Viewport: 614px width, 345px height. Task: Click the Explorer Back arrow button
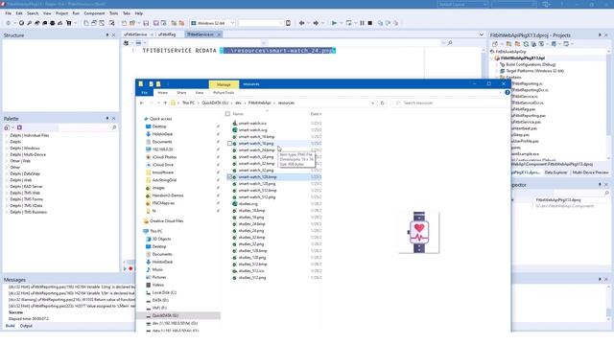pyautogui.click(x=142, y=103)
